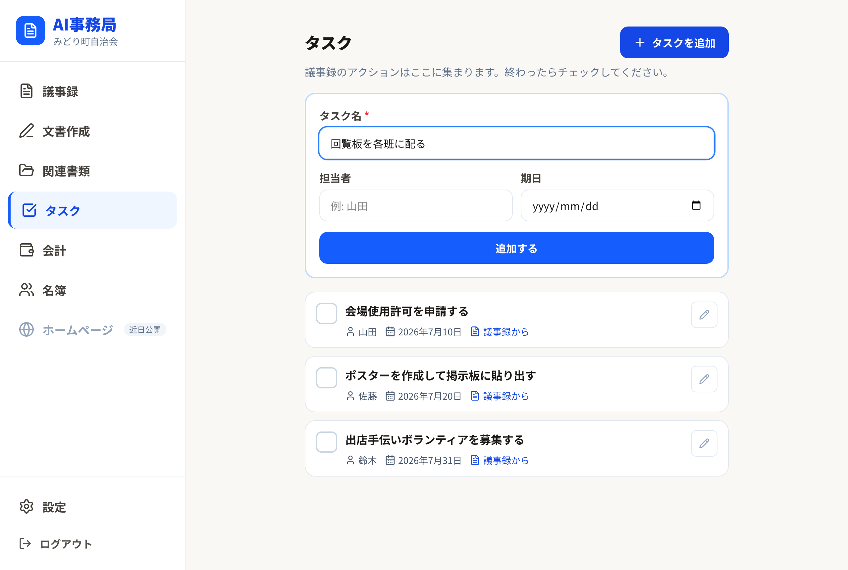Click the 会計 wallet icon
Viewport: 848px width, 570px height.
(26, 250)
